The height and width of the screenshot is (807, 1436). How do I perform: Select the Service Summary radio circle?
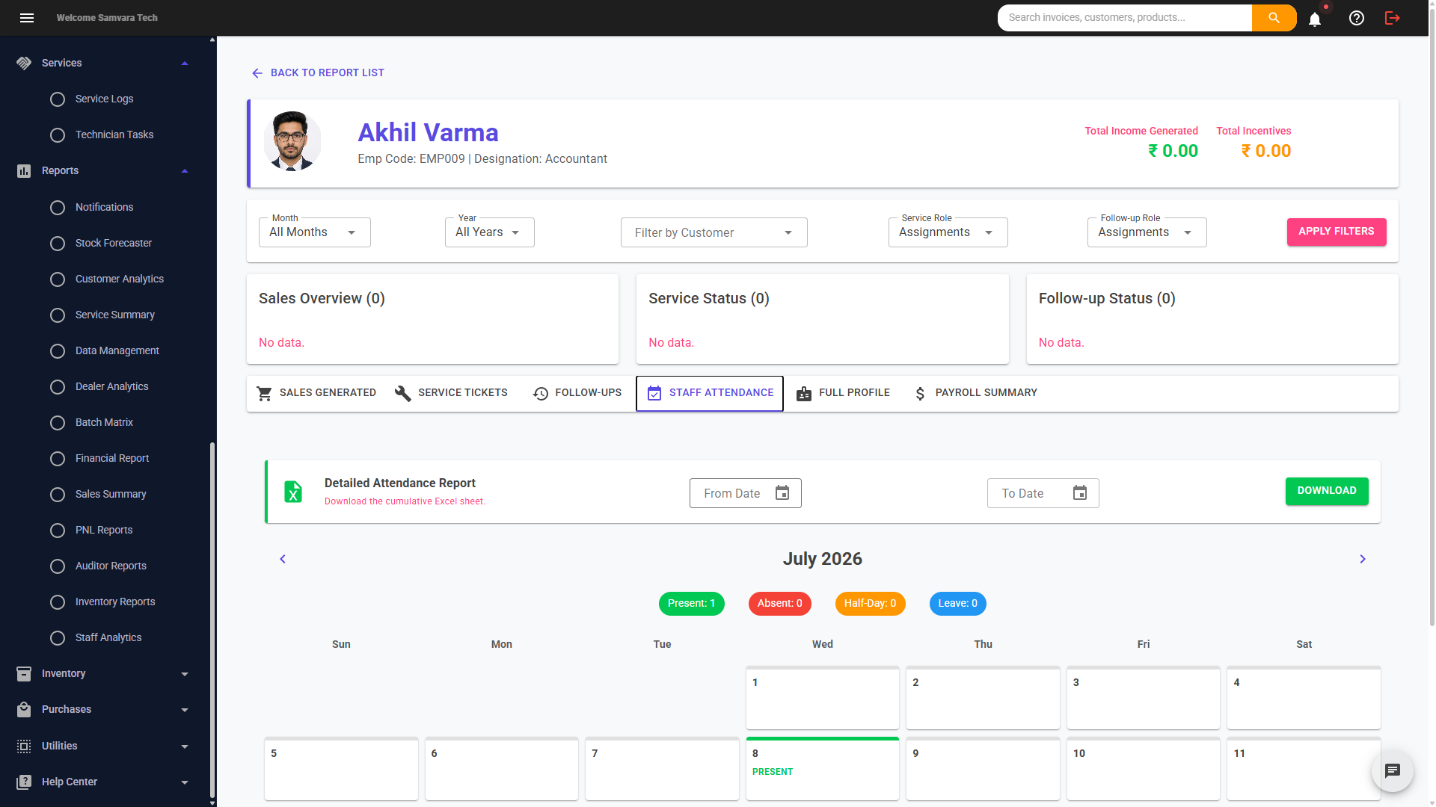click(x=58, y=315)
